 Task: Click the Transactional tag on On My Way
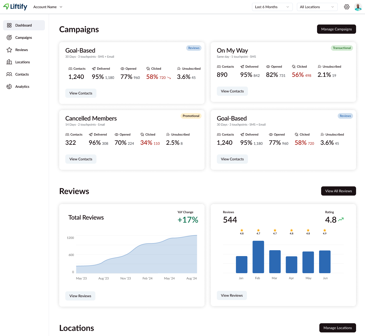click(342, 48)
